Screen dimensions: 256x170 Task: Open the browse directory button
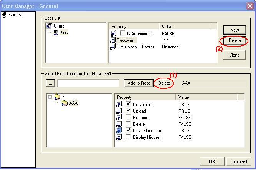pos(50,83)
